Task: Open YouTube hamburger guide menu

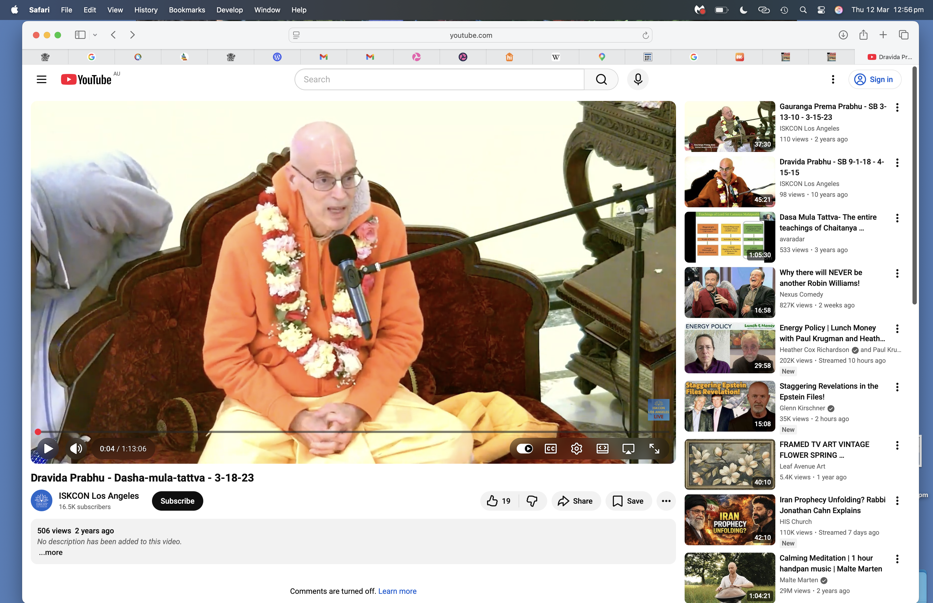Action: (42, 79)
